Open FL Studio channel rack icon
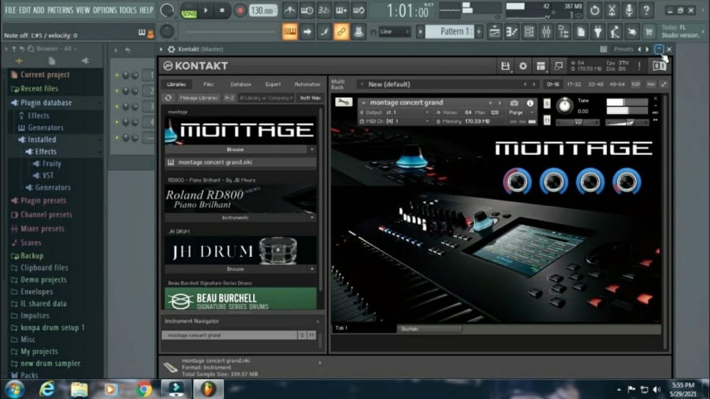Viewport: 710px width, 399px height. 529,32
